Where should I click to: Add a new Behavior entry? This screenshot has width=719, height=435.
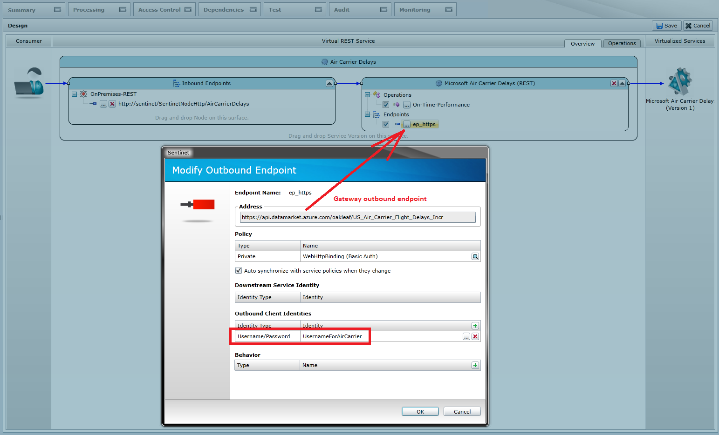475,365
